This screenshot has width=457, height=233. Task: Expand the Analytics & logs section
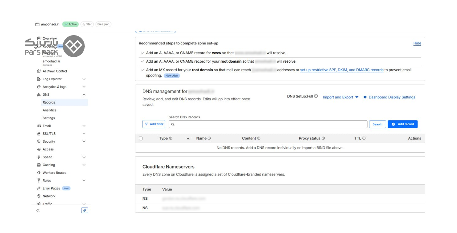coord(84,87)
